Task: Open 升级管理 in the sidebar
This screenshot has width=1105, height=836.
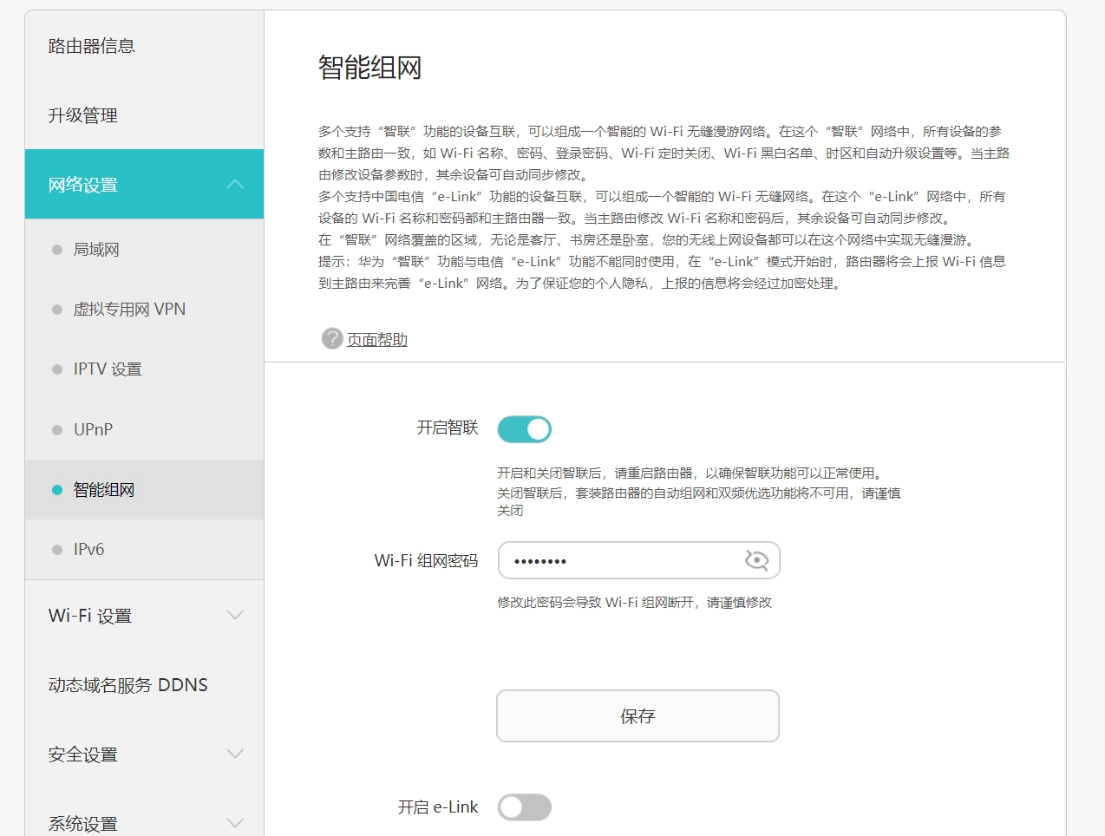Action: (x=83, y=115)
